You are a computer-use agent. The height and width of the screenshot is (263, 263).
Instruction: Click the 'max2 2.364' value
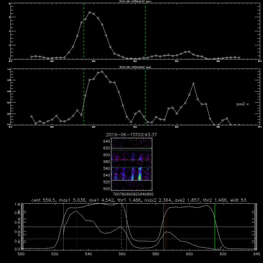[x=159, y=200]
